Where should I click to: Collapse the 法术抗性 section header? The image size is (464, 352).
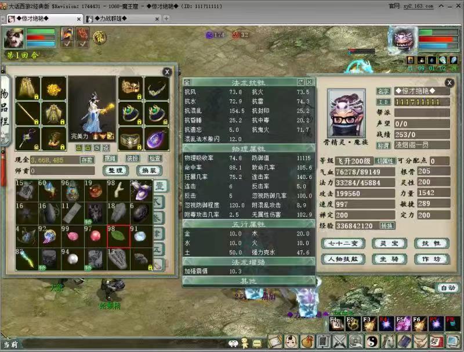pos(248,82)
